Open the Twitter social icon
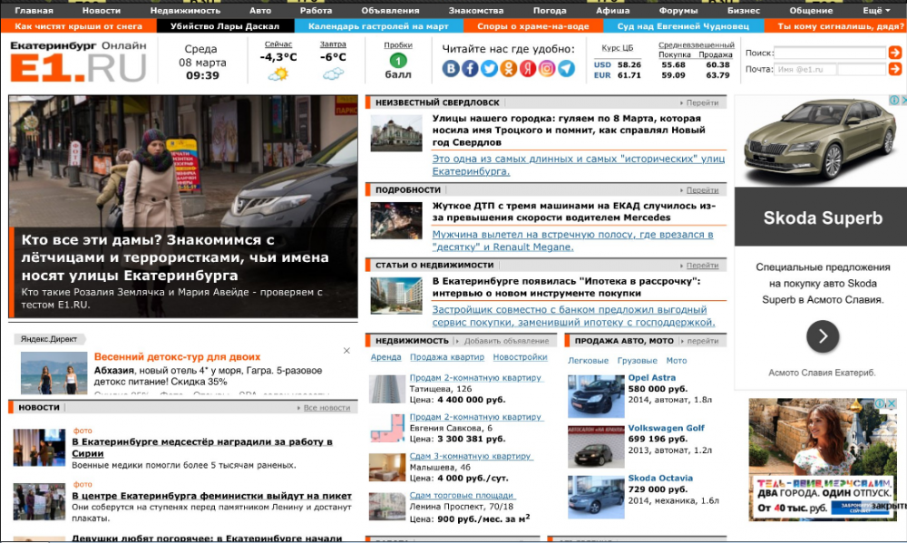Viewport: 907px width, 543px height. [x=489, y=69]
